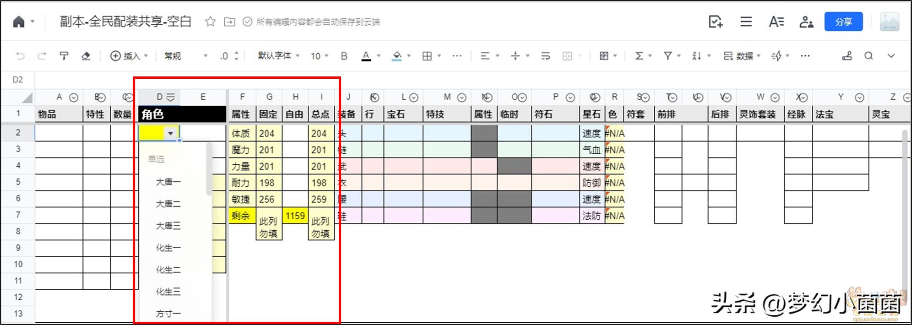Screen dimensions: 912x325
Task: Select the format painter tool
Action: tap(64, 56)
